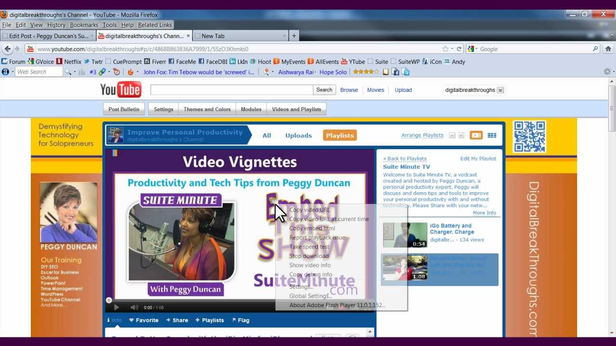
Task: Click the Post Bulletin button
Action: [124, 109]
